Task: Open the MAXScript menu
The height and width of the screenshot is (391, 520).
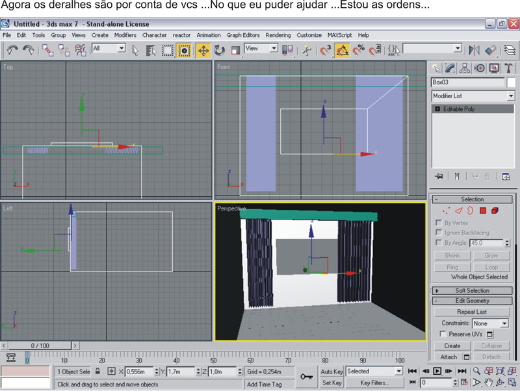Action: point(339,35)
